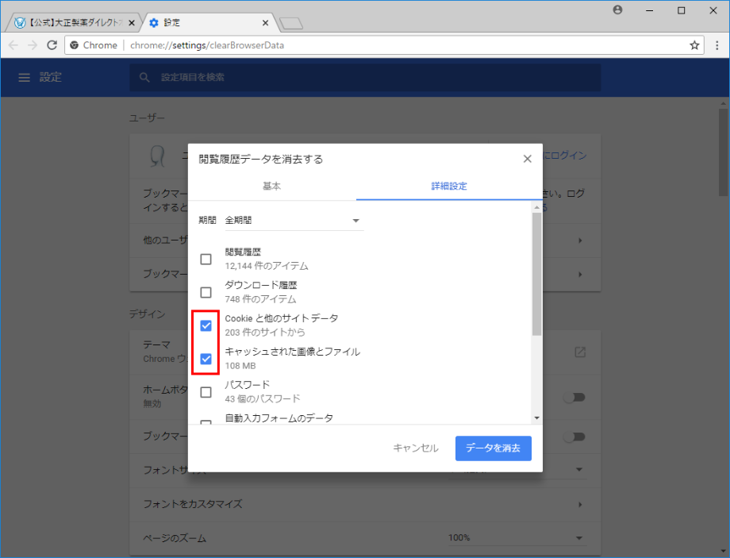The width and height of the screenshot is (730, 558).
Task: Toggle the bookmarks bar switch
Action: click(x=574, y=437)
